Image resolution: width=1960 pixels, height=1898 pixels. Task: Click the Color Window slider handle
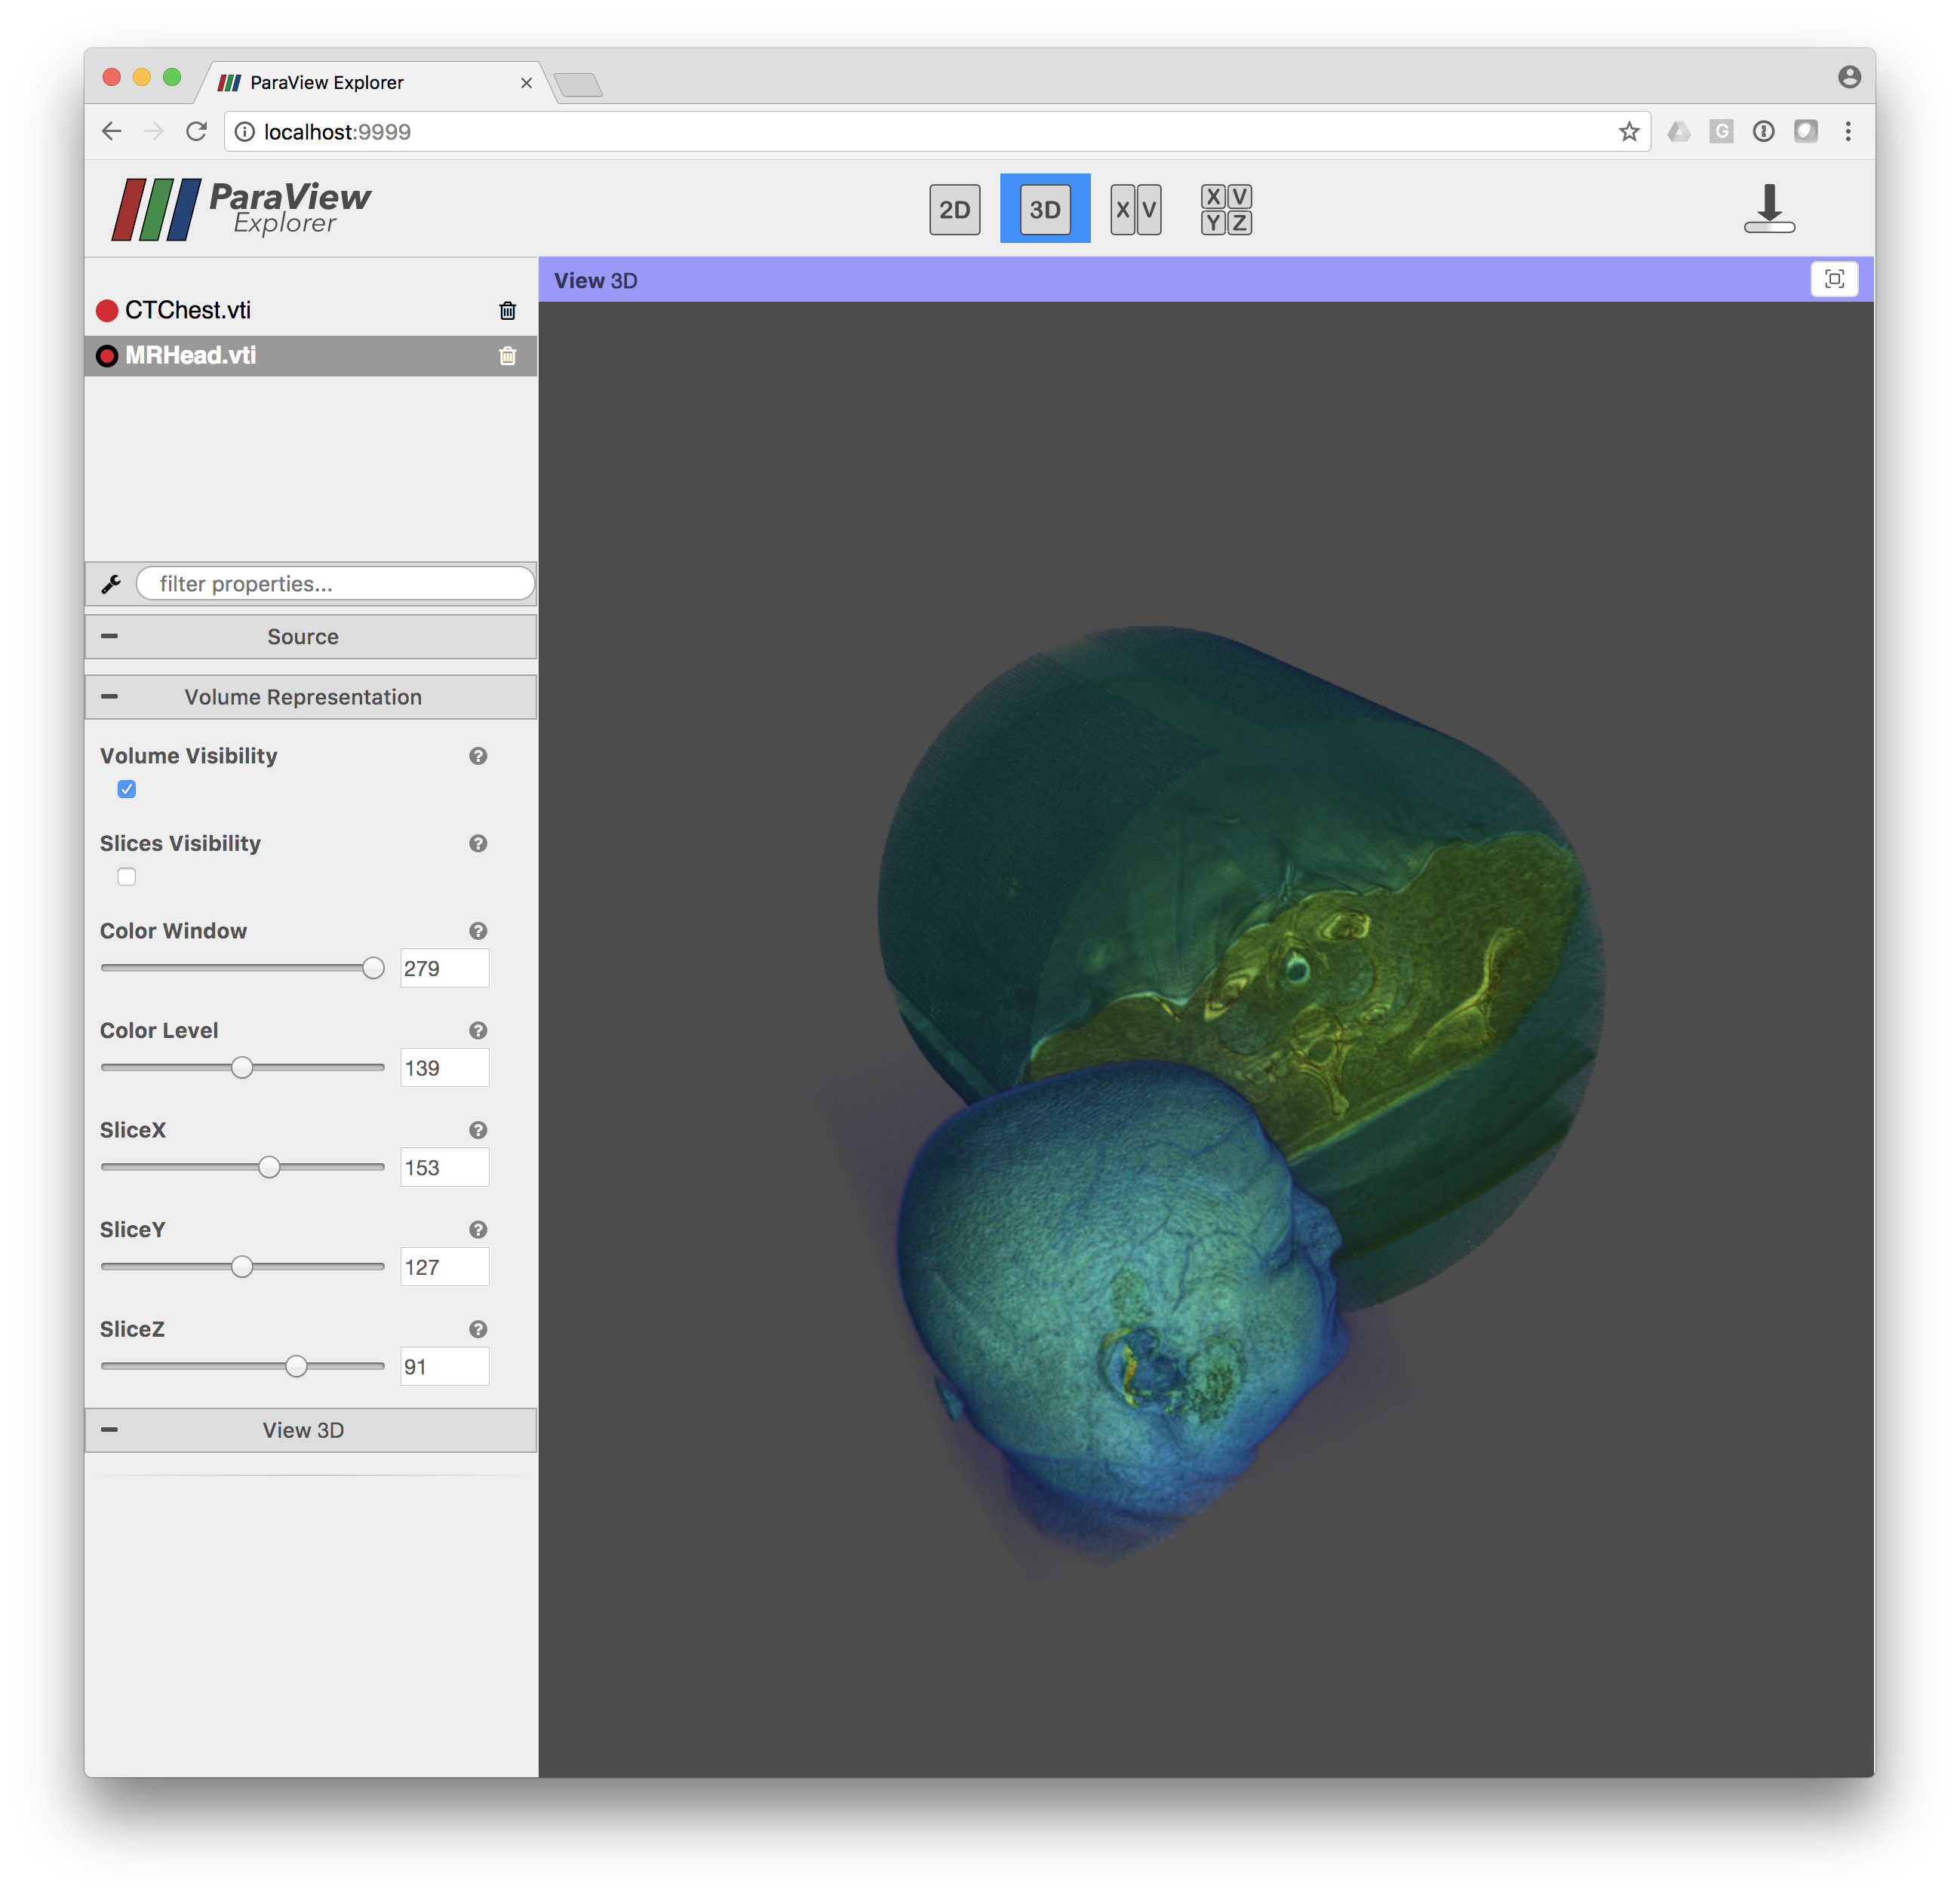(373, 967)
